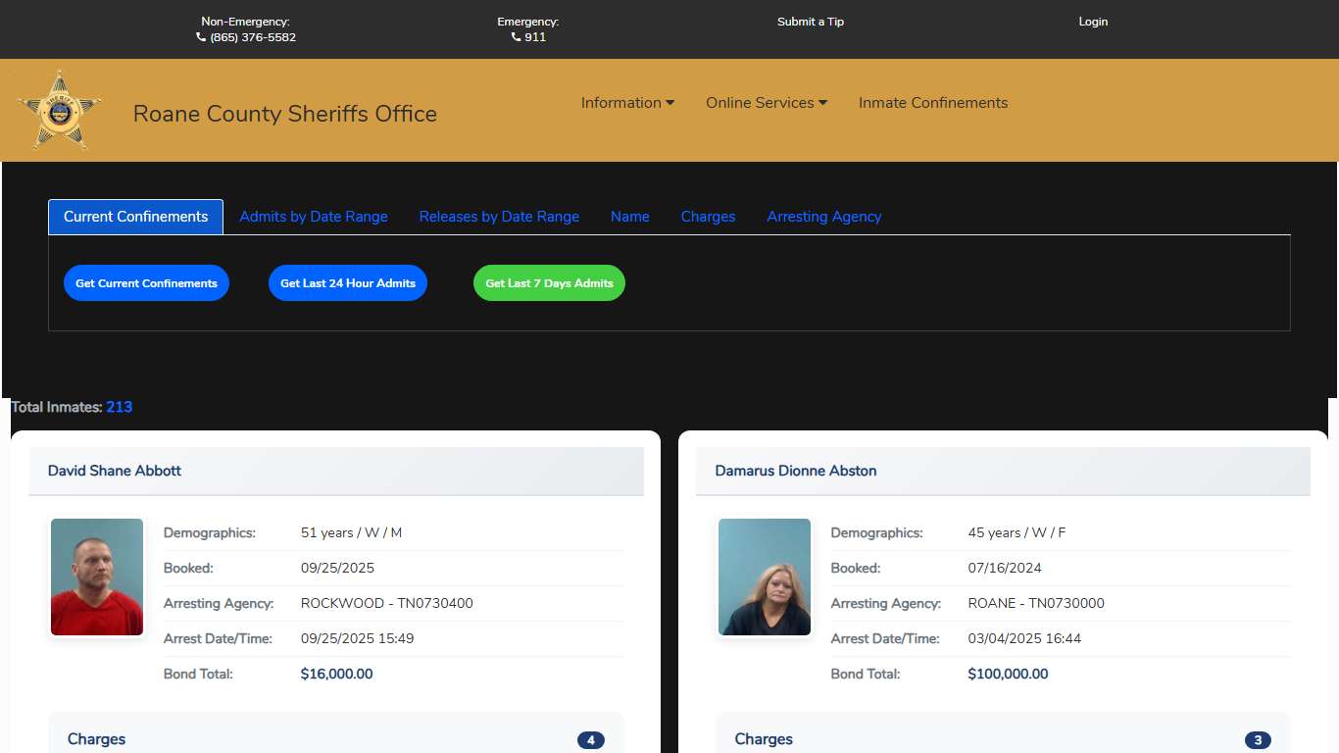Expand the Charges section showing 4 charges
The width and height of the screenshot is (1339, 753).
point(335,739)
